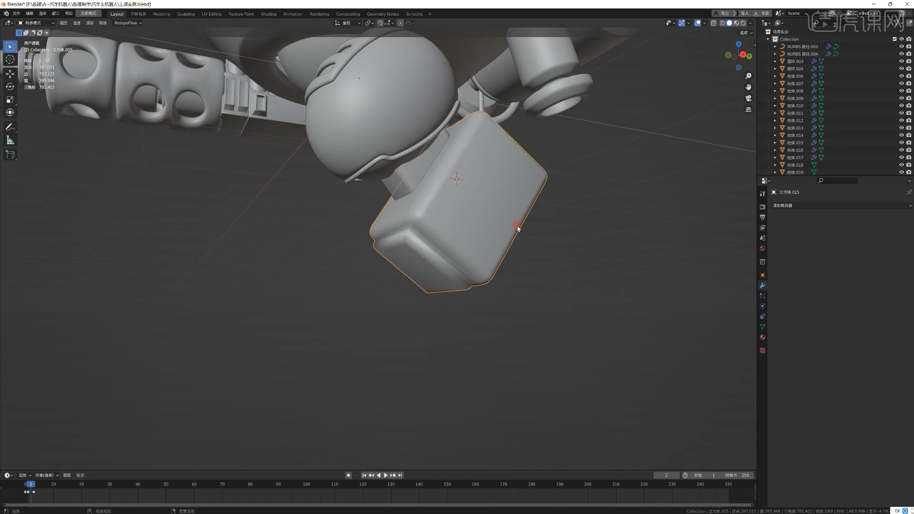The width and height of the screenshot is (914, 514).
Task: Switch to the Object Properties tab
Action: 763,275
